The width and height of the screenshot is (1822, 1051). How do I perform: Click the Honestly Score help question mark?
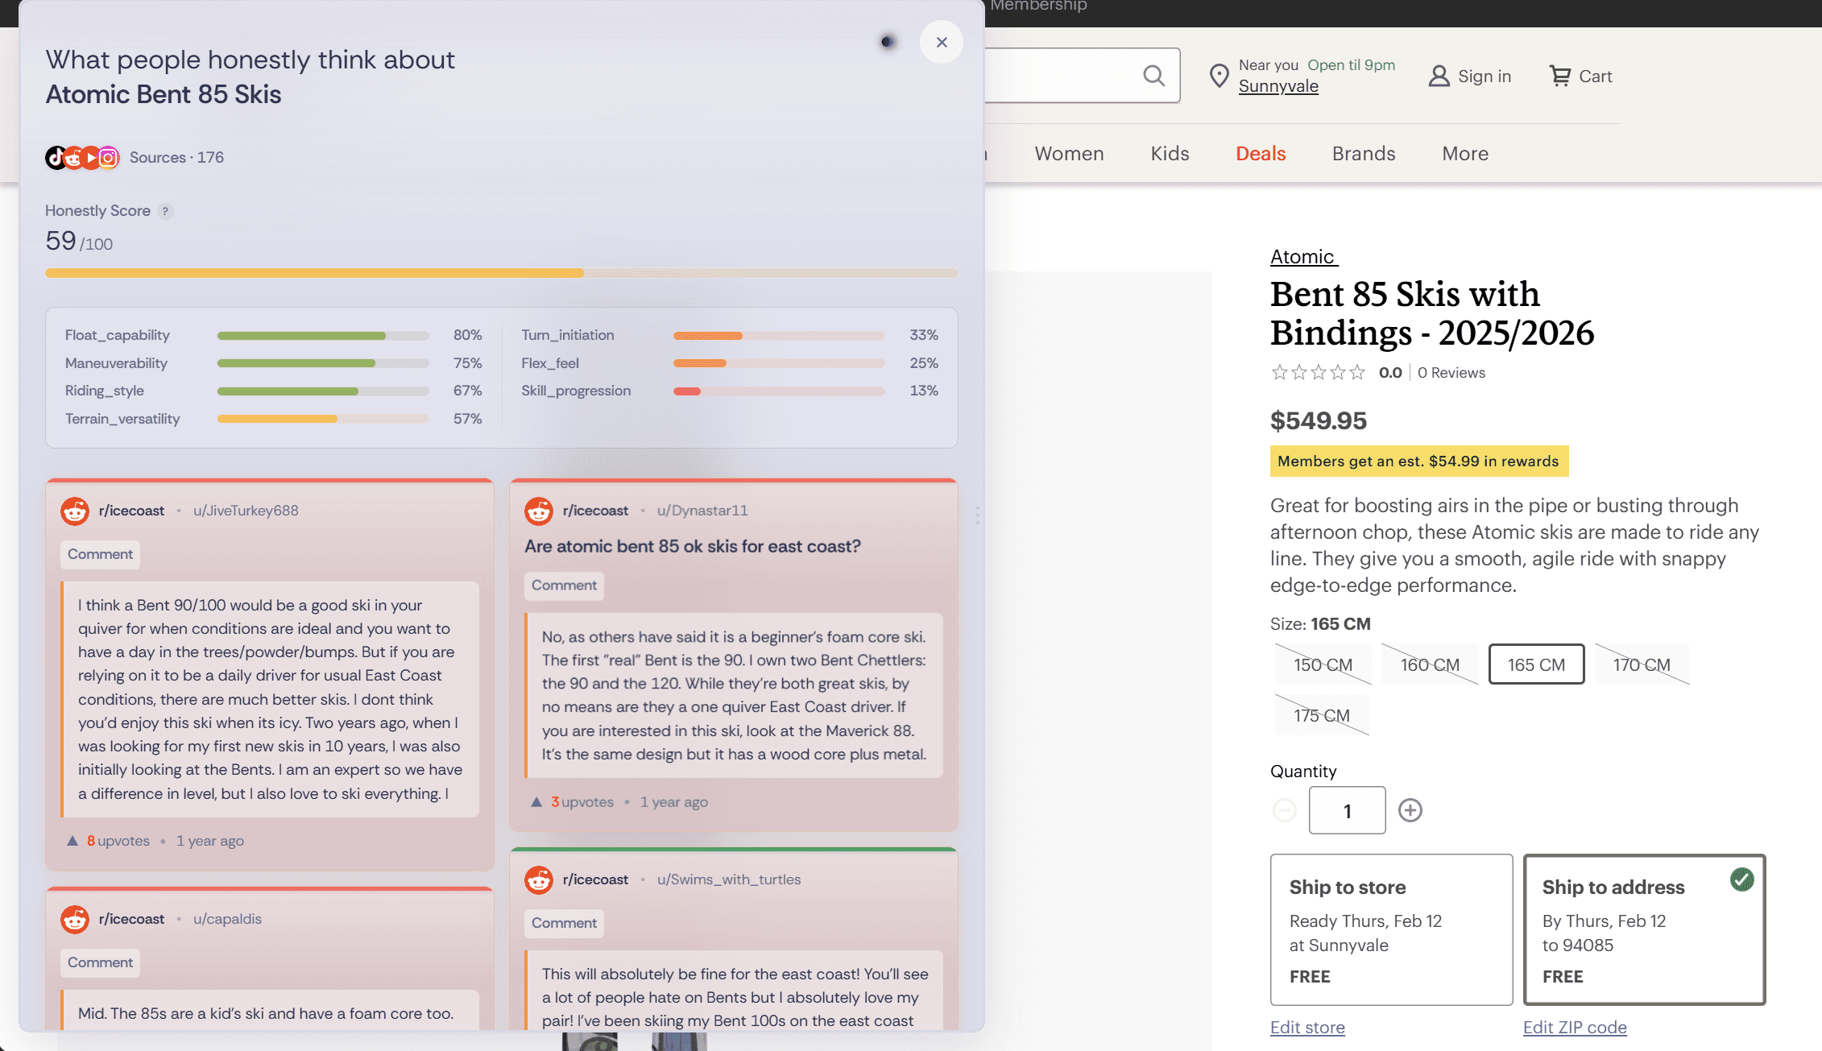(x=165, y=211)
